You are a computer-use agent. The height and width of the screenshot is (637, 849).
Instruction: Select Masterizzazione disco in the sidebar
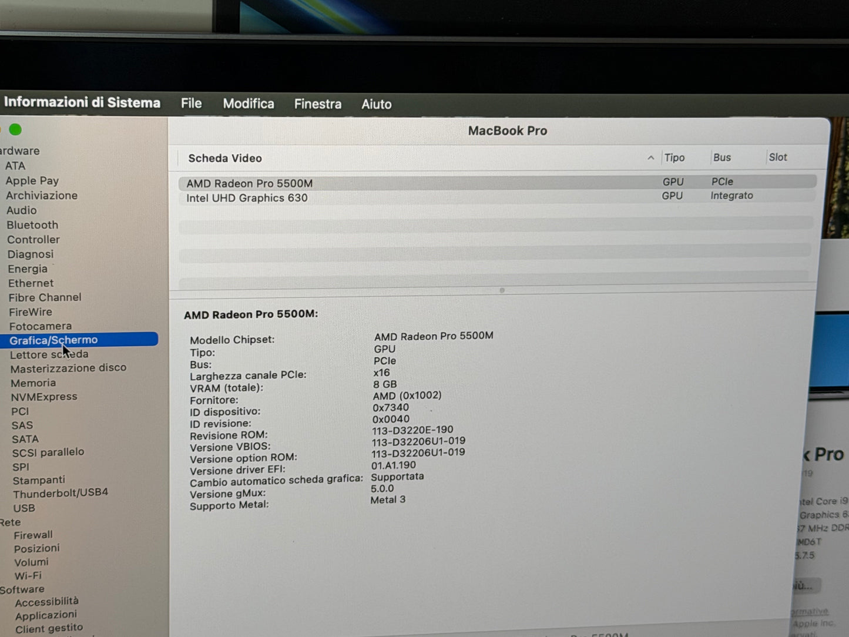point(68,368)
